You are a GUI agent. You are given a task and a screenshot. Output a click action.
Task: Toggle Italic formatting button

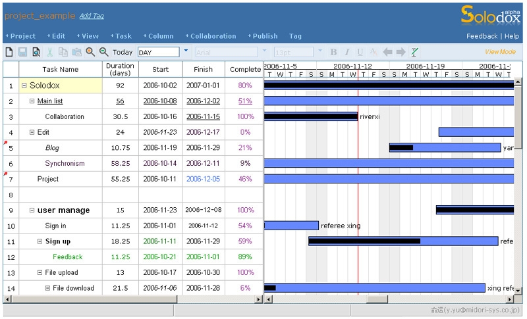click(347, 52)
